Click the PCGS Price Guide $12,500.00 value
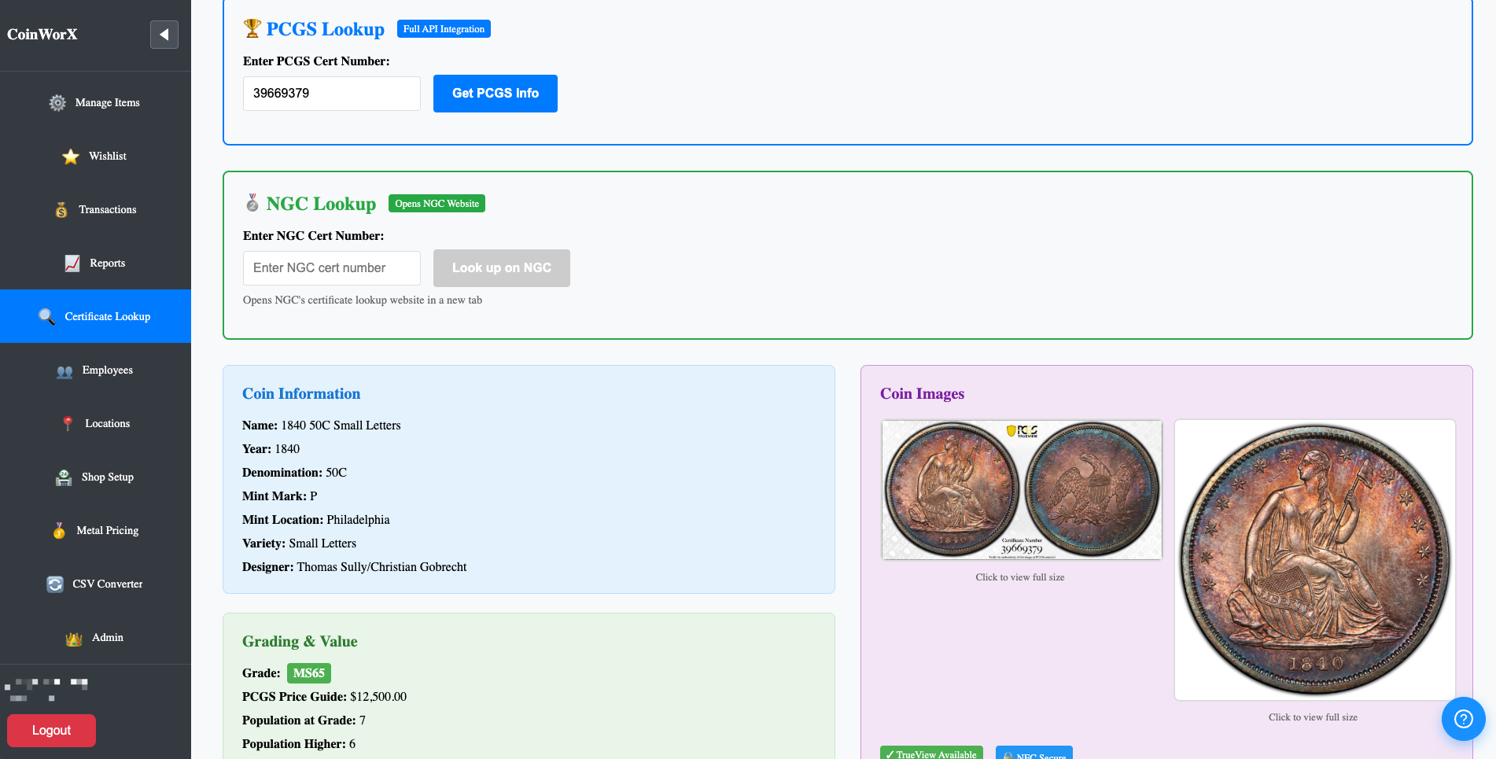 tap(378, 697)
